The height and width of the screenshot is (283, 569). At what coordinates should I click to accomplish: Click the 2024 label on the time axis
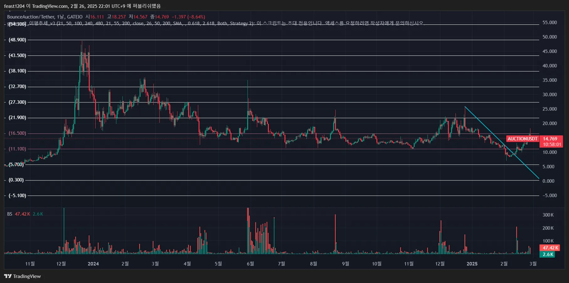point(93,264)
